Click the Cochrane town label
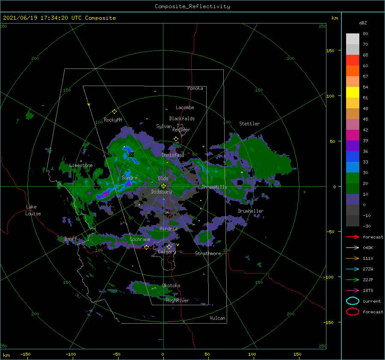 coord(140,239)
